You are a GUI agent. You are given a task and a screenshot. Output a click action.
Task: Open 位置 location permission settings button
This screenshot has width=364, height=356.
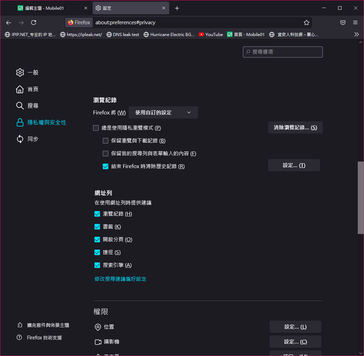click(295, 327)
